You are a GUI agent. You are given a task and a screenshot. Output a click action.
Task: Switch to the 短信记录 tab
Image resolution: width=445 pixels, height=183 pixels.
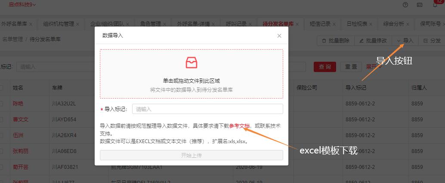coord(320,24)
